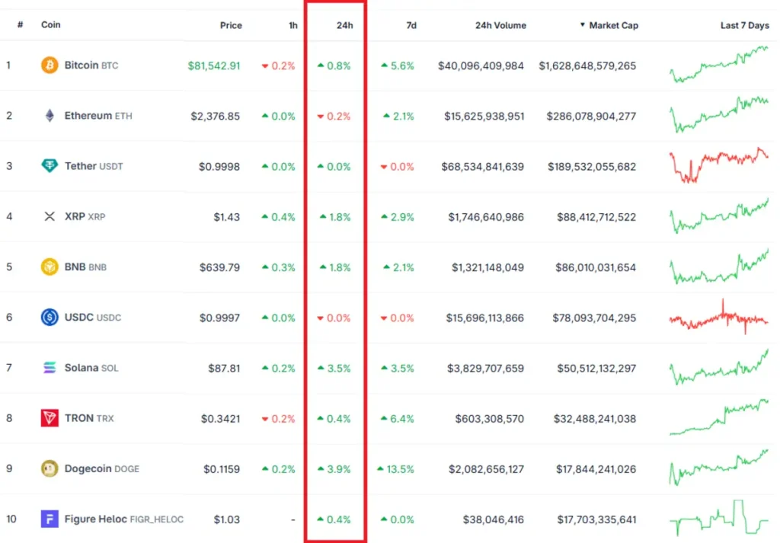Click the Ethereum diamond logo
780x543 pixels.
click(x=50, y=116)
